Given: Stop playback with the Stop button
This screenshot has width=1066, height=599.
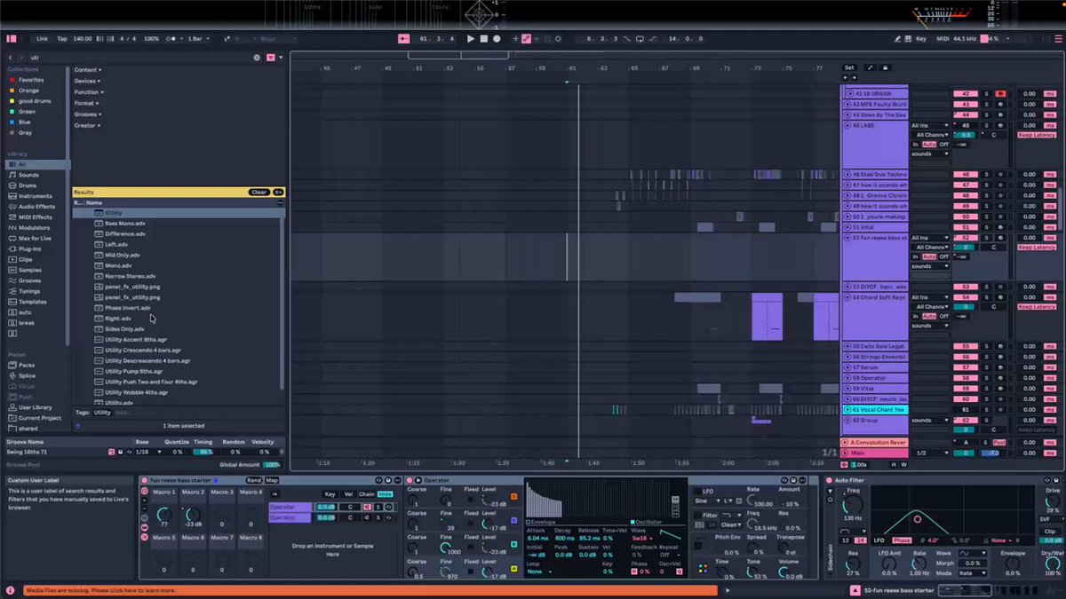Looking at the screenshot, I should (484, 39).
